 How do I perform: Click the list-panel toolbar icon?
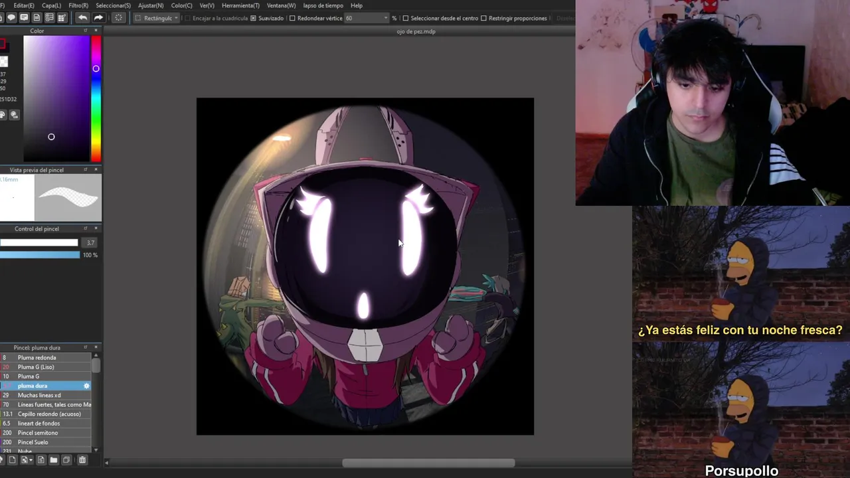click(x=49, y=18)
